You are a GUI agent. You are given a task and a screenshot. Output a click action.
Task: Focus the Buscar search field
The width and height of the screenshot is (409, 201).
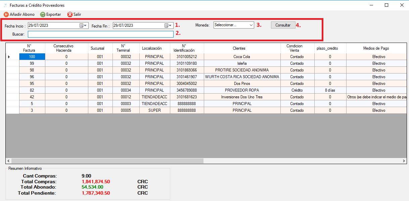pyautogui.click(x=101, y=34)
